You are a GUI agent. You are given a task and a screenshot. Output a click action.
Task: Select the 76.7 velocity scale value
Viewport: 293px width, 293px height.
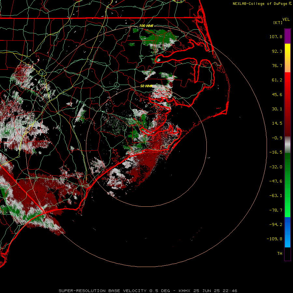coord(277,65)
